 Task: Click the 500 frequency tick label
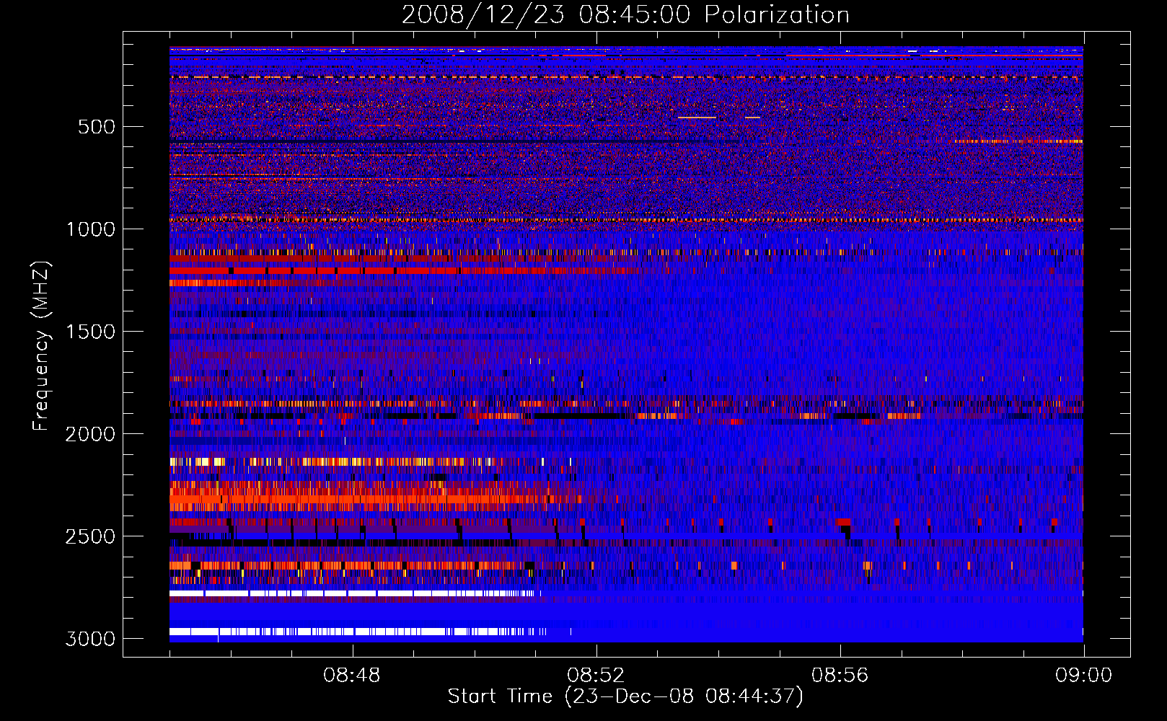pos(96,127)
